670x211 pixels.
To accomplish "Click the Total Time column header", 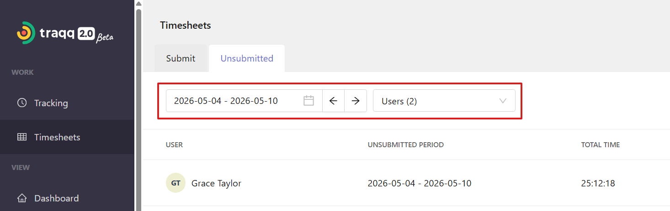I will pyautogui.click(x=600, y=144).
